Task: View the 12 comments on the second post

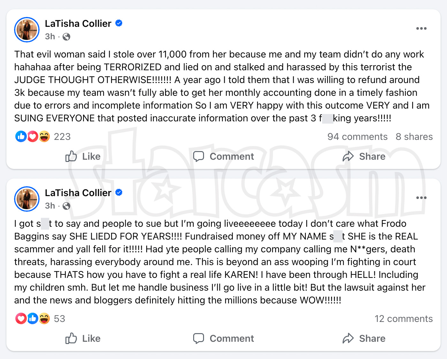Action: point(404,319)
